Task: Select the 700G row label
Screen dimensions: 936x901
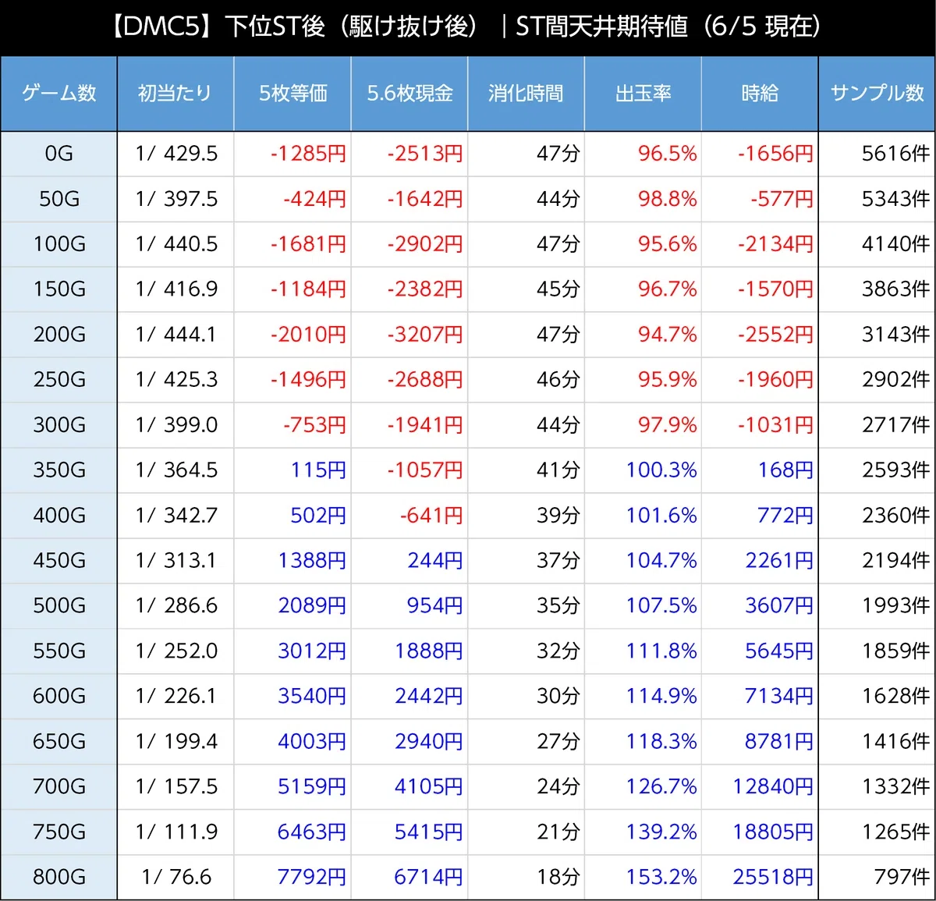Action: (x=59, y=787)
